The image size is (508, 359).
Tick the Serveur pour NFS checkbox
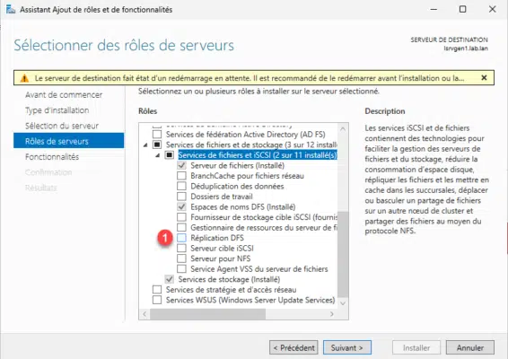point(182,258)
